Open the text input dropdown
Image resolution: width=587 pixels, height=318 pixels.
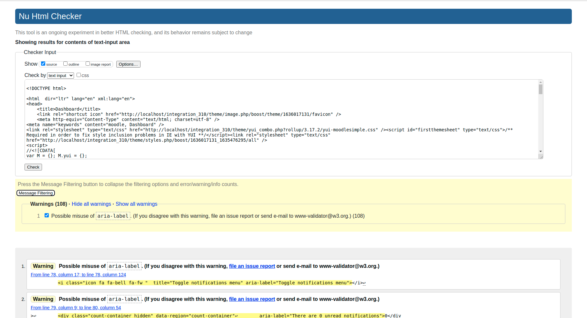60,75
